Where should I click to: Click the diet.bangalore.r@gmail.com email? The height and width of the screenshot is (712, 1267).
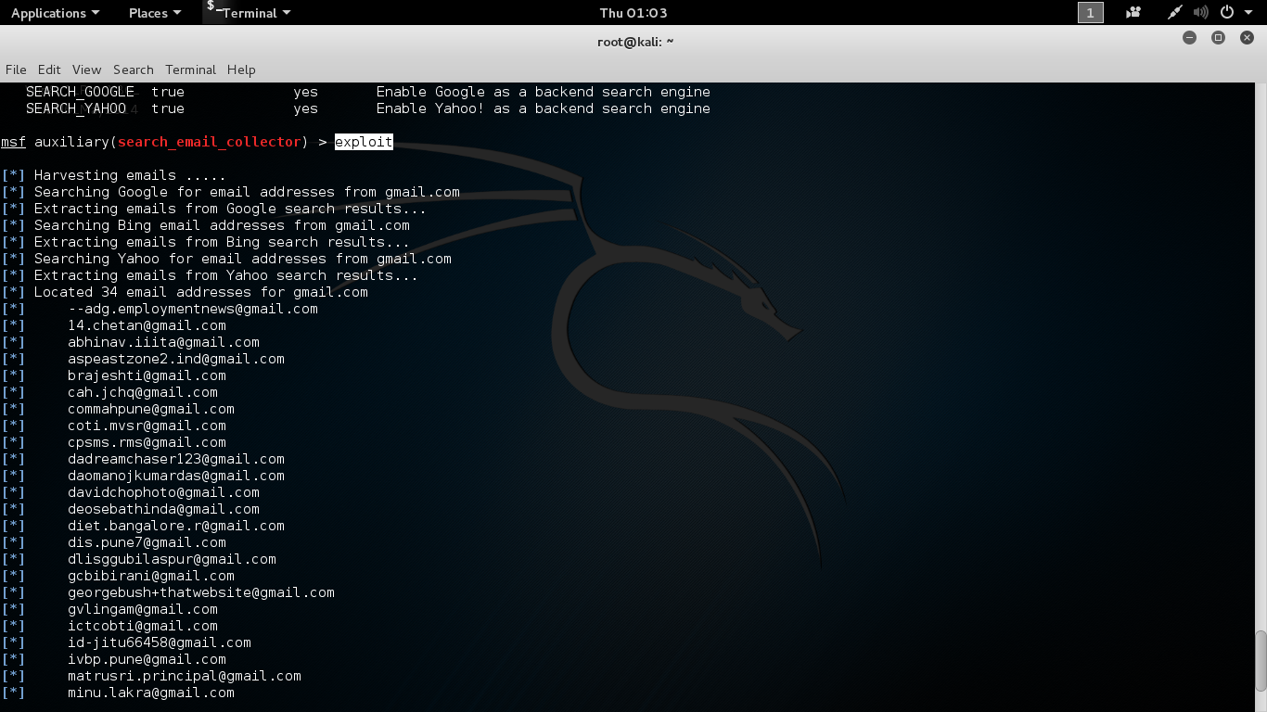176,526
